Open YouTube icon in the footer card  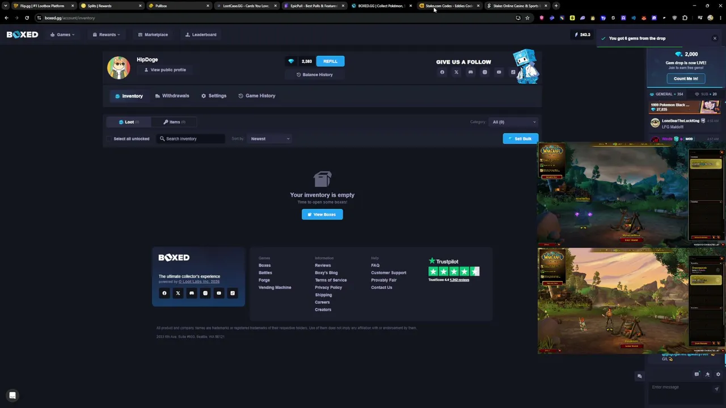click(x=219, y=293)
